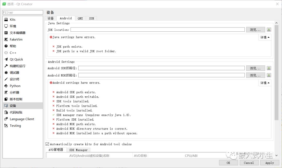Click the Apply button
282x168 pixels.
(x=269, y=163)
